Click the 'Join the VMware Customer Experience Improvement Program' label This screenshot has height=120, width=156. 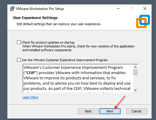point(65,60)
